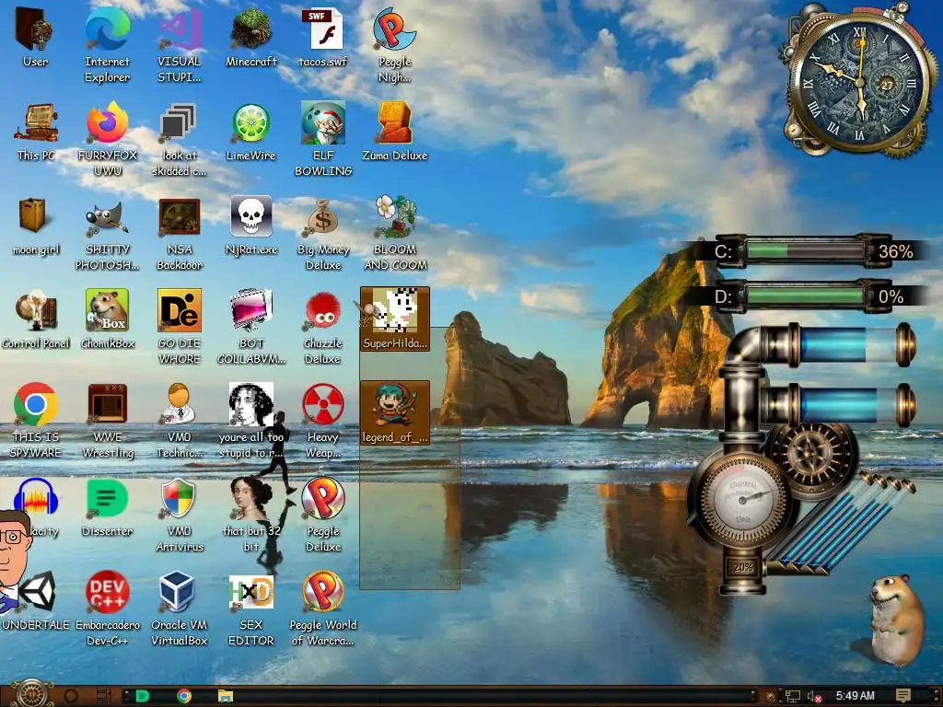
Task: Show the 5:49 AM clock flyout
Action: point(855,696)
